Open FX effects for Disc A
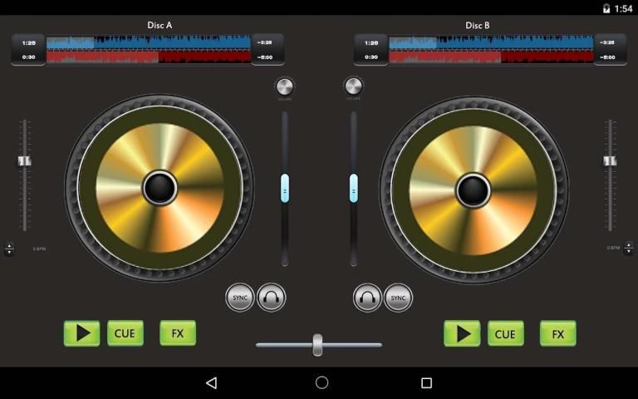Viewport: 638px width, 399px height. (x=178, y=333)
